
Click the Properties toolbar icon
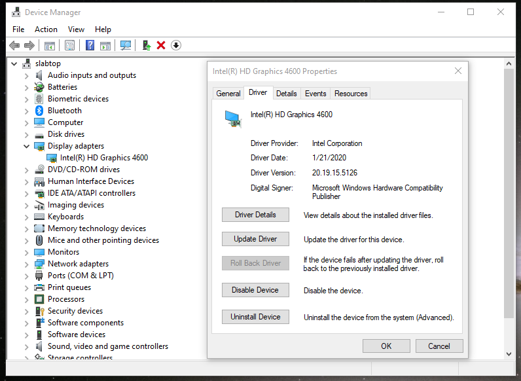69,45
